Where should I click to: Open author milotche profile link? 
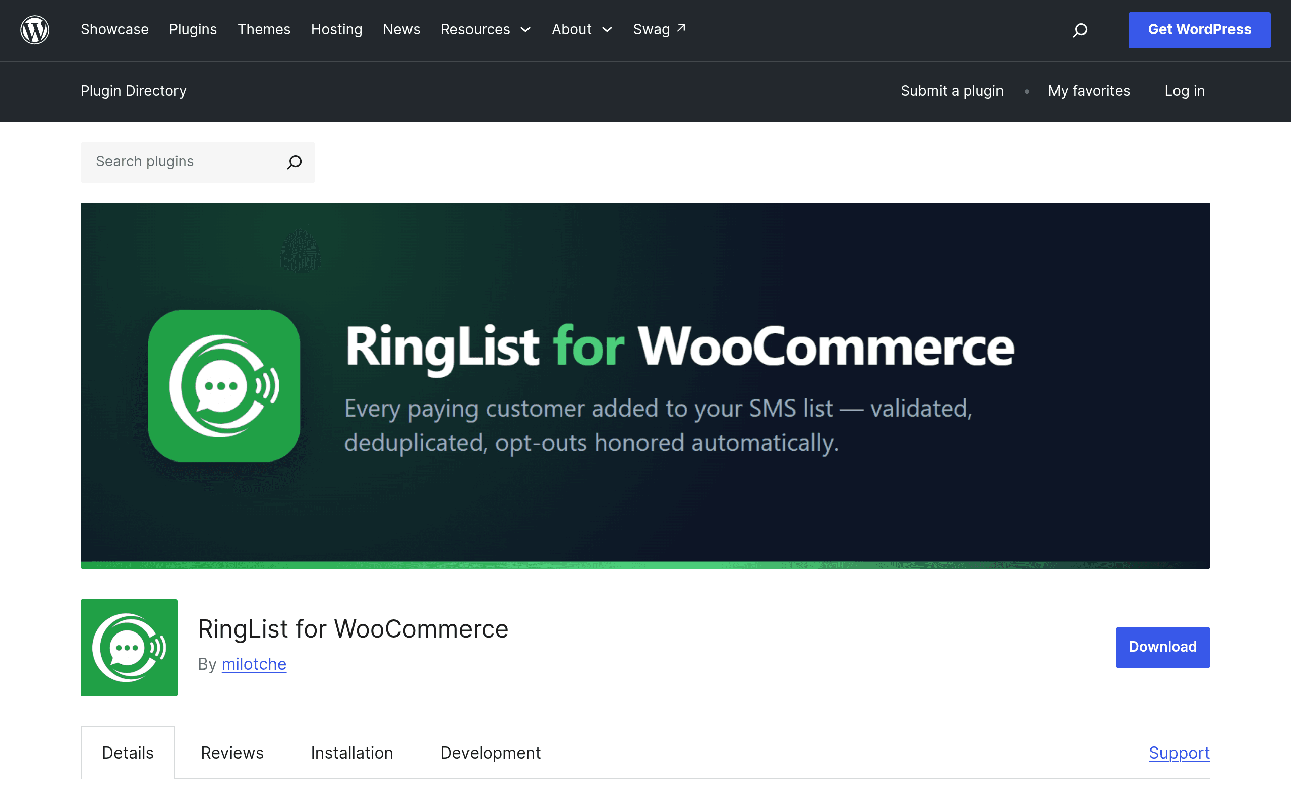[254, 664]
